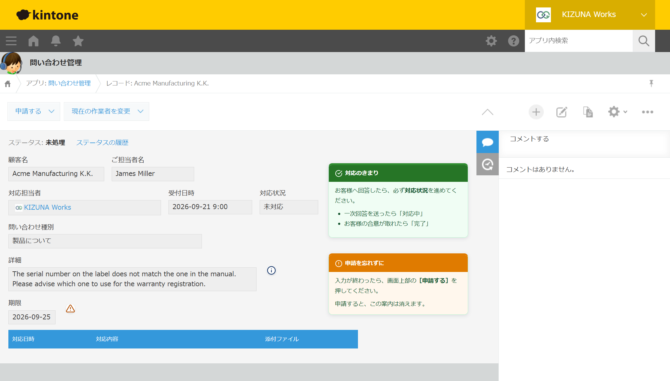Open ステータスの履歴 link
The image size is (670, 381).
102,142
